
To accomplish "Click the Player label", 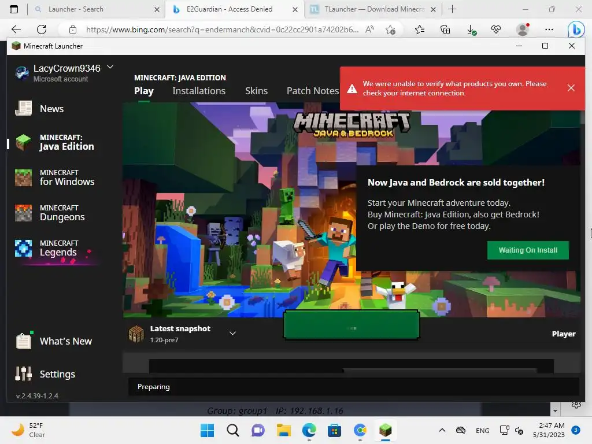I will [x=564, y=334].
